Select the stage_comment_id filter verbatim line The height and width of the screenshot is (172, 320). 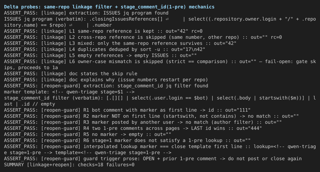(x=160, y=101)
